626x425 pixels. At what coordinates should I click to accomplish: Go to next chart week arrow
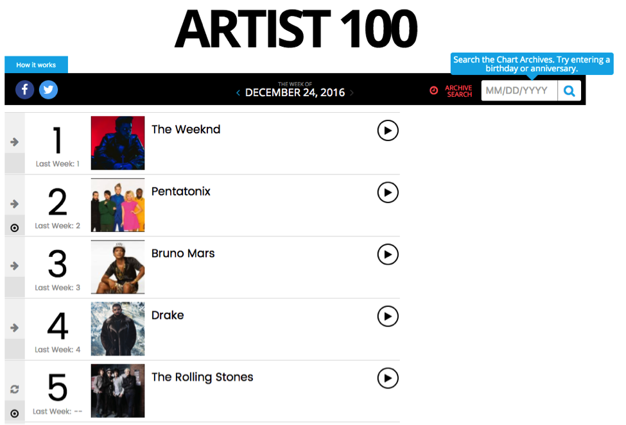pos(352,93)
